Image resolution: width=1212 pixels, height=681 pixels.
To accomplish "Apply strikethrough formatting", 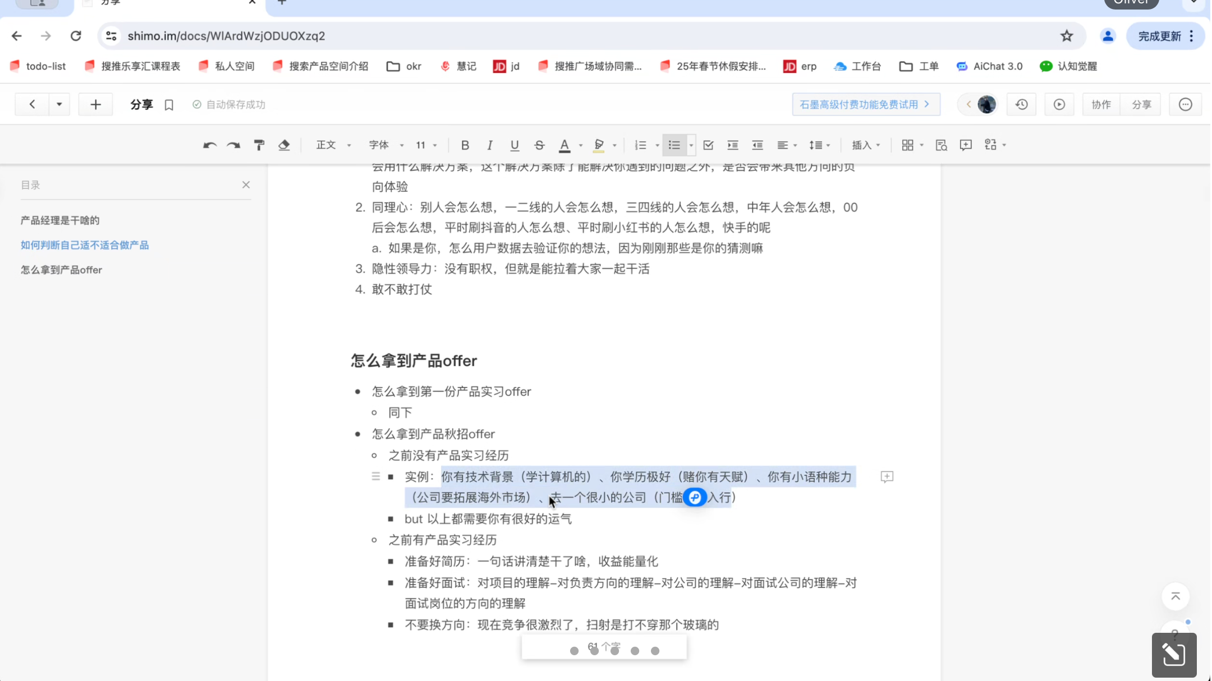I will tap(539, 145).
